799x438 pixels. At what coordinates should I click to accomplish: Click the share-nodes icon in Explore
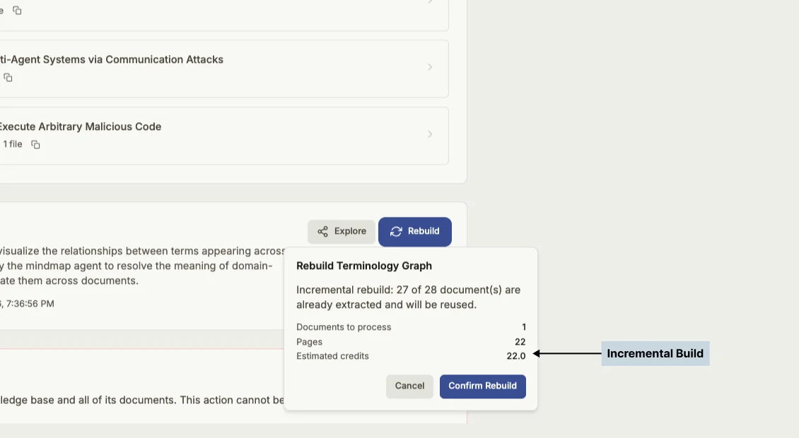322,232
